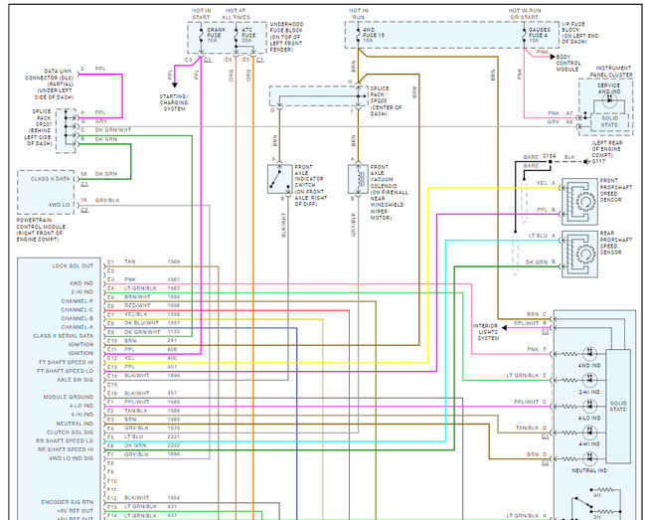Click the DATA LINK CONNECTOR (DLC) label
The height and width of the screenshot is (520, 646).
click(x=49, y=85)
